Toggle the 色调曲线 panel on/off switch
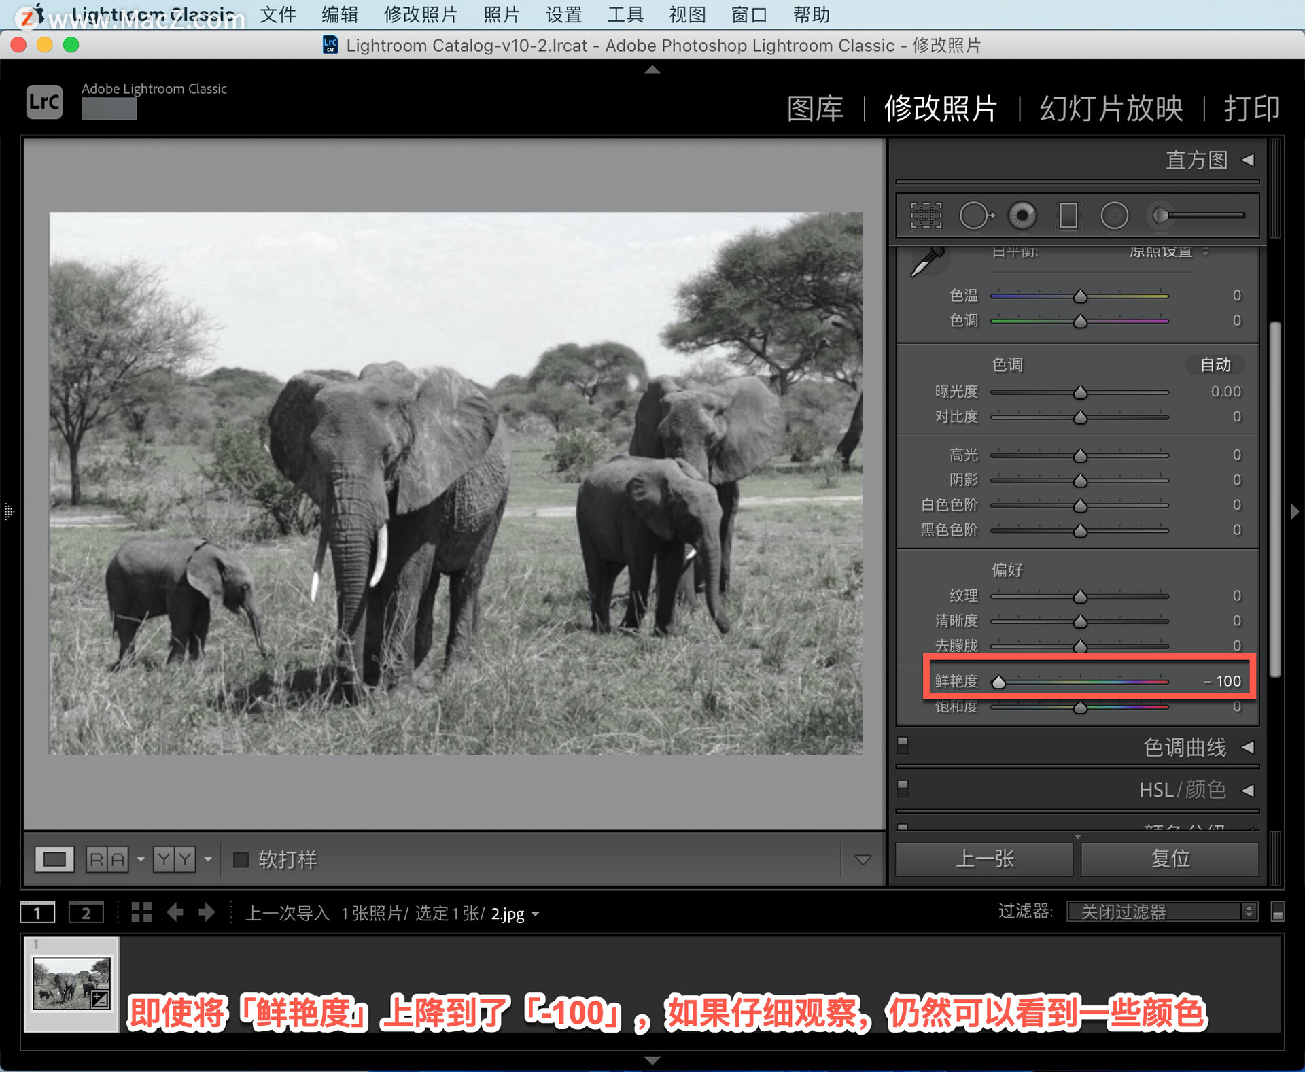 click(x=903, y=746)
